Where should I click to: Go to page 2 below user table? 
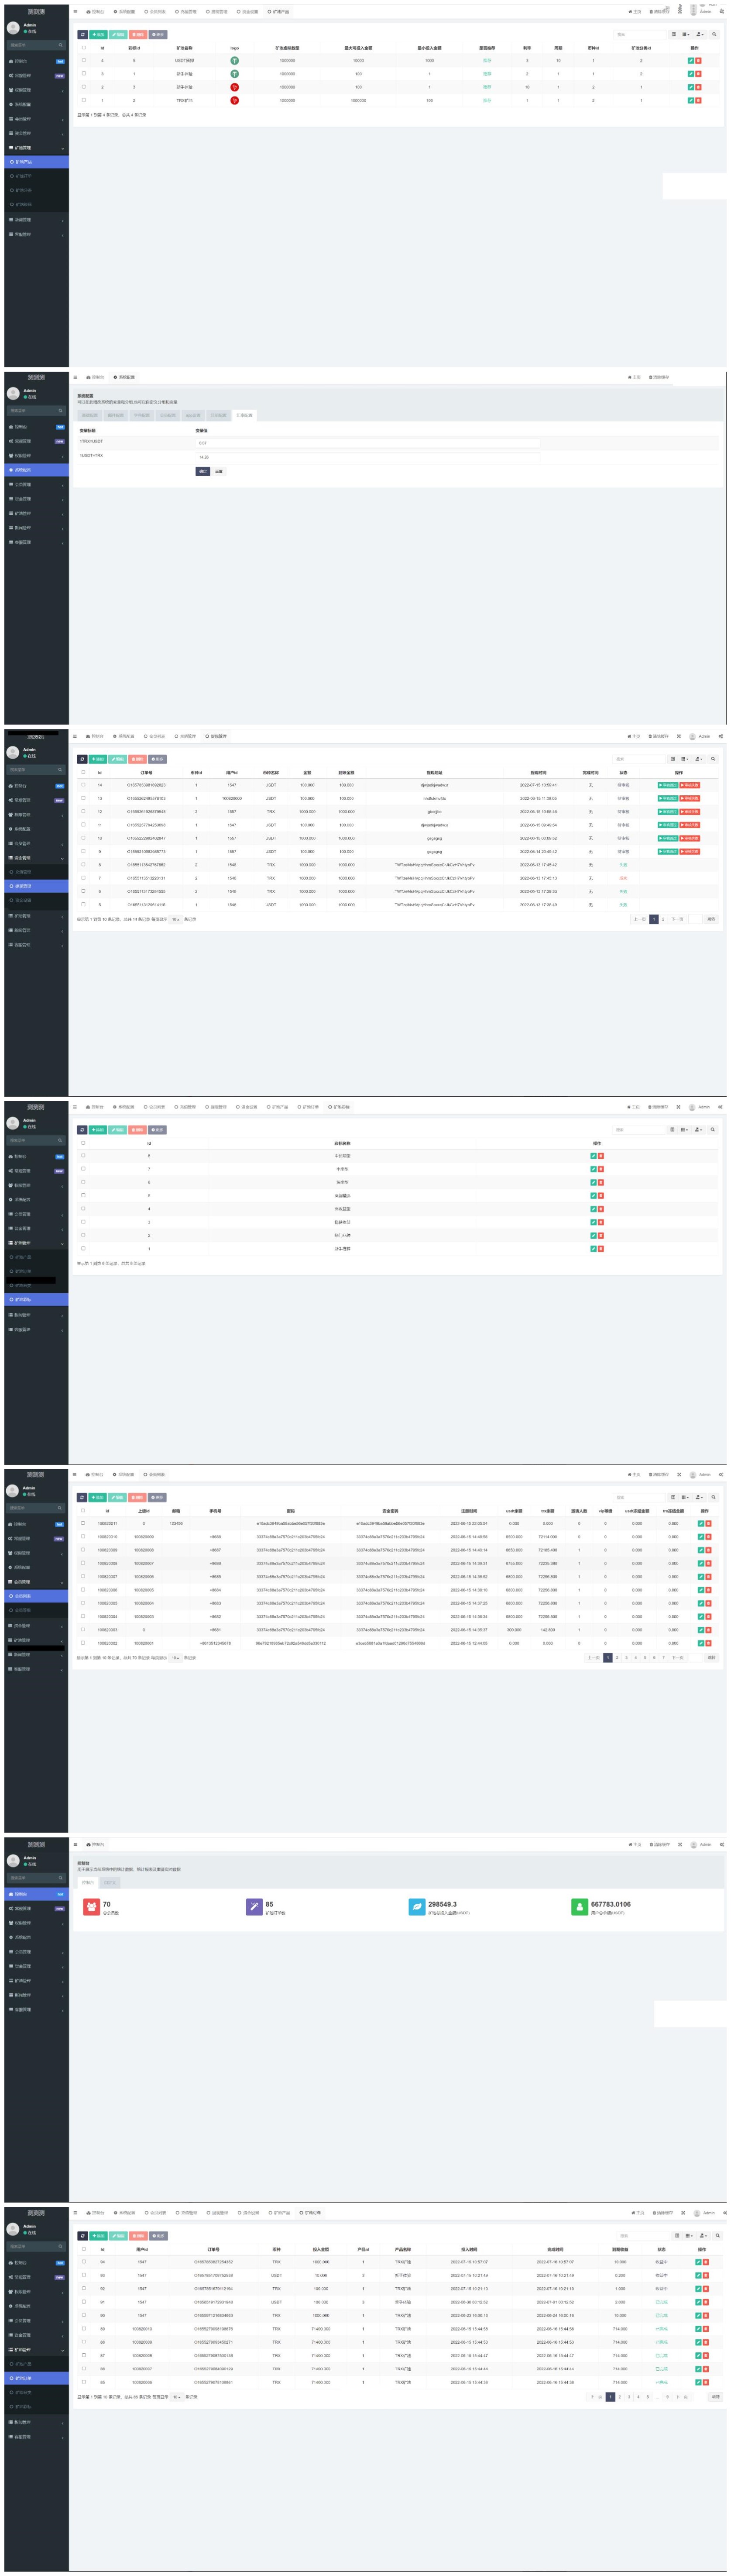617,1657
